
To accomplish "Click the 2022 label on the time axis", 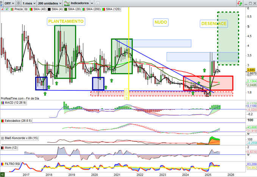I will [140, 175].
